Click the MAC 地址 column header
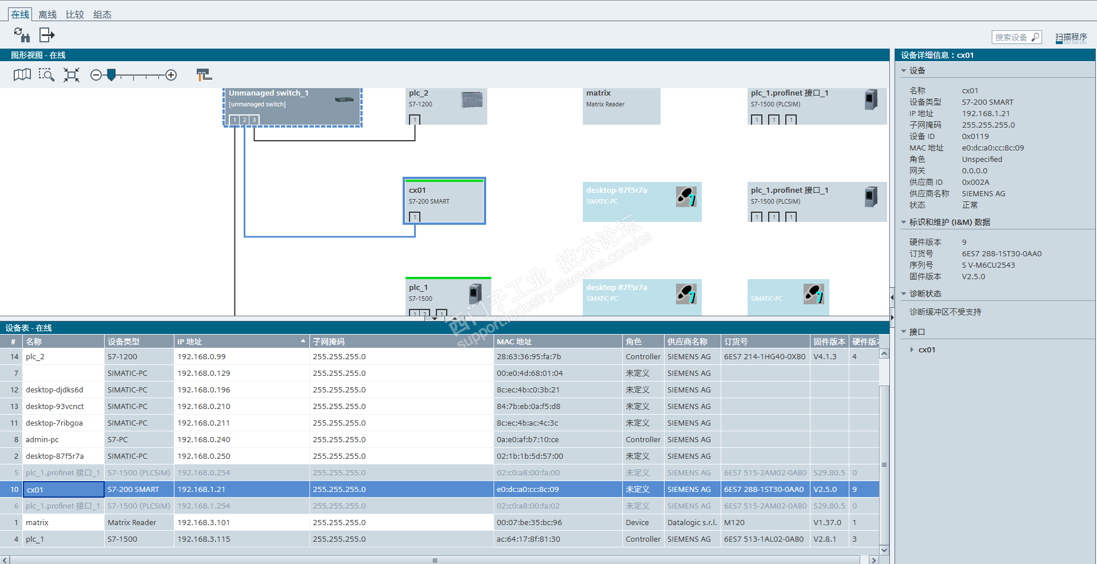The image size is (1097, 564). [558, 341]
